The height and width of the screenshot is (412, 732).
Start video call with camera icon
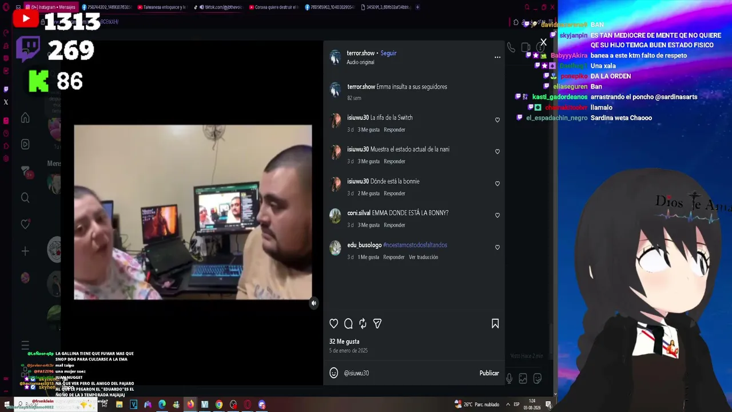click(x=526, y=48)
